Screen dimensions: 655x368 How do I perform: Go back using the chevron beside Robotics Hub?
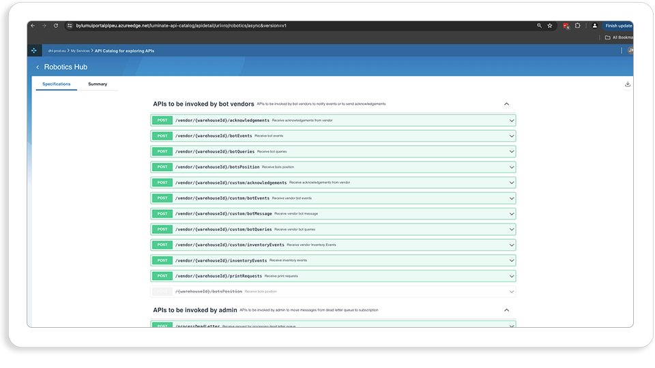(x=38, y=67)
